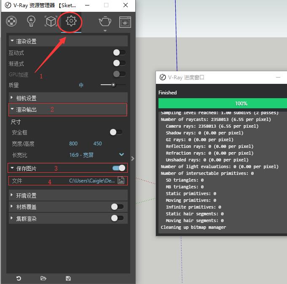Adjust the 质量 quality slider
The width and height of the screenshot is (287, 284).
tap(113, 85)
